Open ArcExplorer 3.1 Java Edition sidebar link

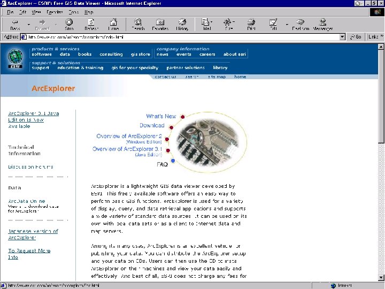[33, 120]
